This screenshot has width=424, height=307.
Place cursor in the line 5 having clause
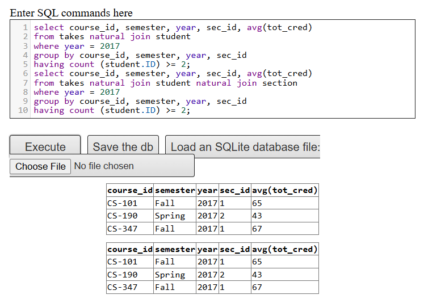pos(112,64)
